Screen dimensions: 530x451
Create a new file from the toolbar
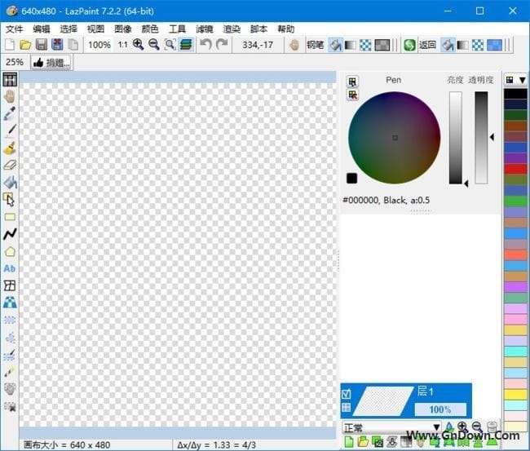click(x=10, y=45)
